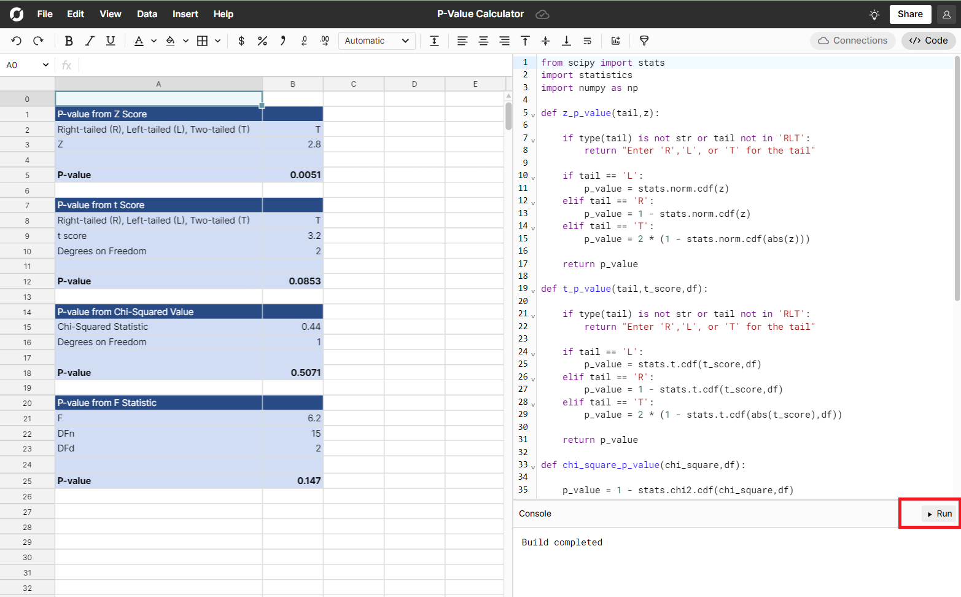Viewport: 961px width, 597px height.
Task: Open the Automatic number format dropdown
Action: click(x=376, y=41)
